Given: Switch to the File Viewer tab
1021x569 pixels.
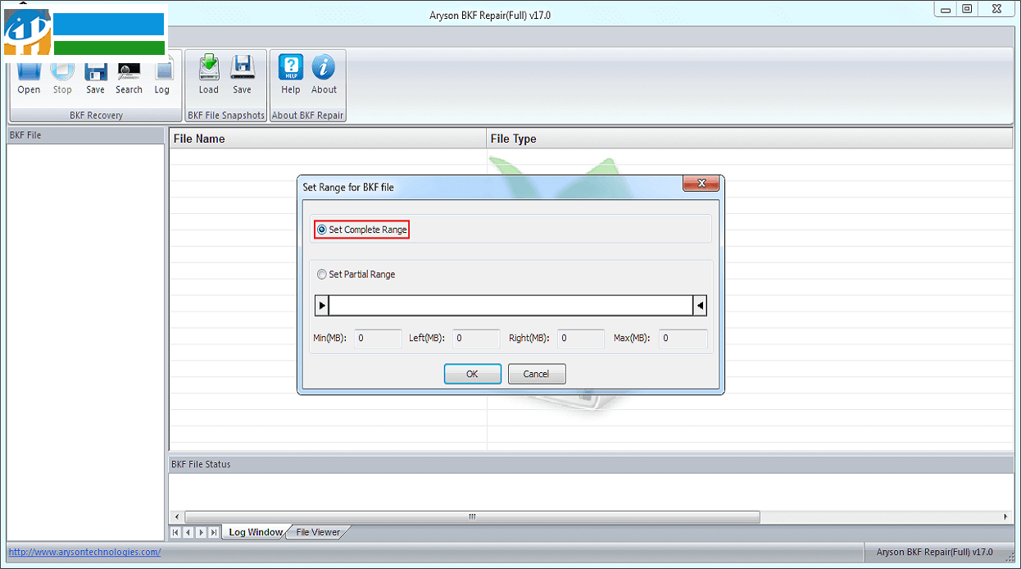Looking at the screenshot, I should tap(317, 531).
